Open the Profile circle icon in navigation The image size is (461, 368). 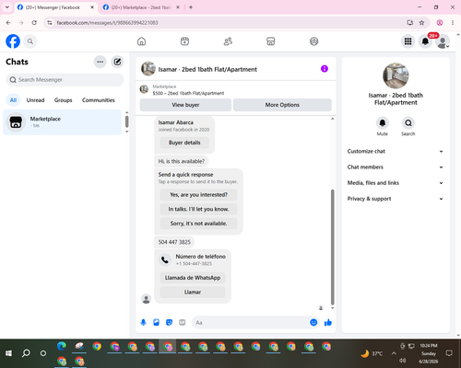coord(313,41)
